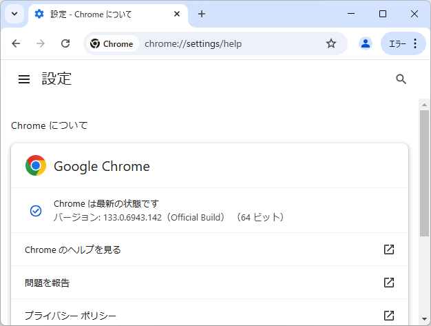Close the Chrome window
Screen dimensions: 431x326
[414, 14]
